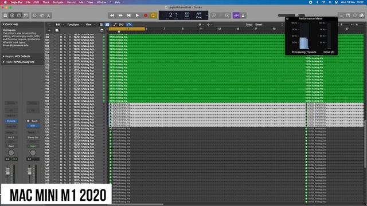Open the Toolbar button in control bar
Viewport: 367px width, 206px height.
pyautogui.click(x=26, y=15)
